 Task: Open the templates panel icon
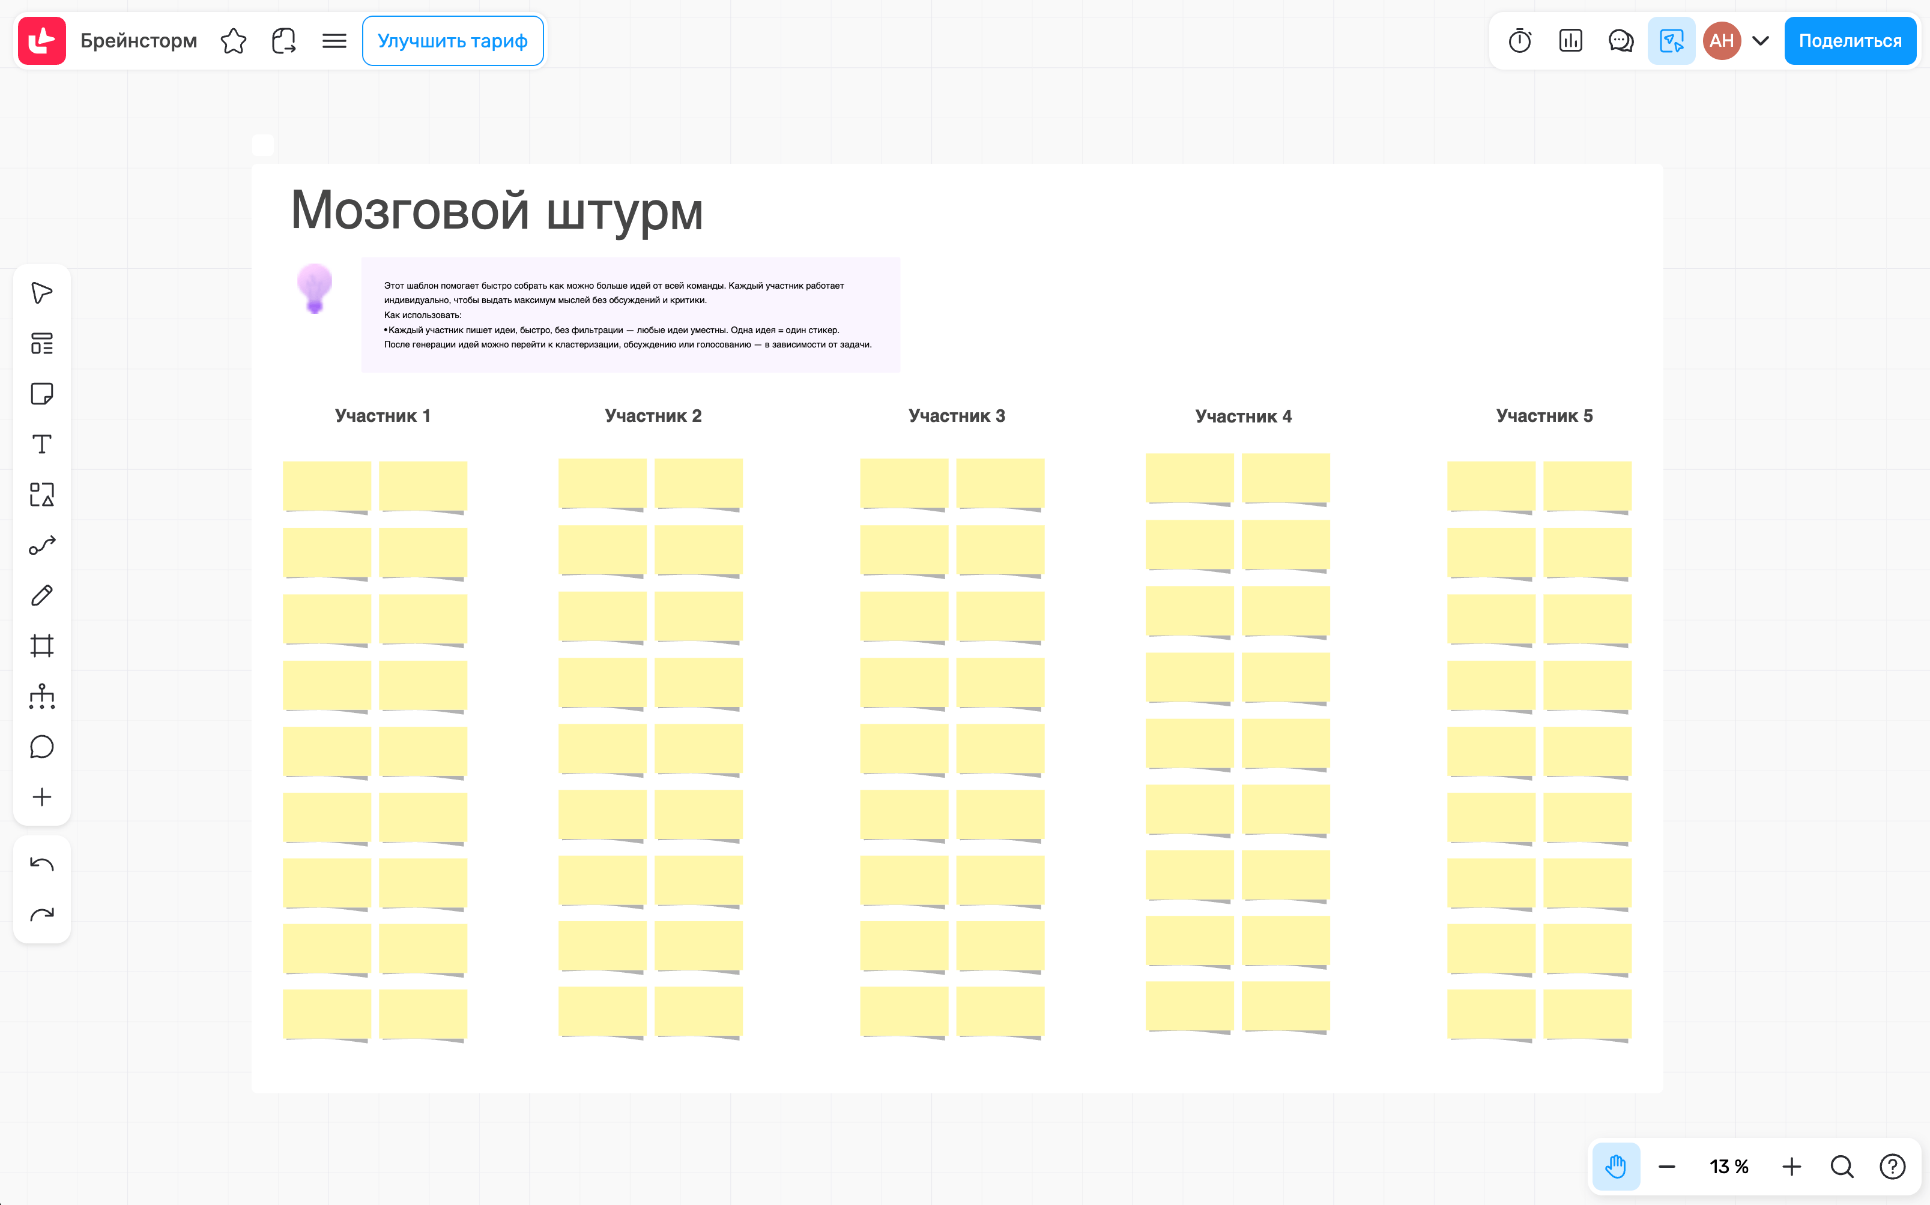pyautogui.click(x=41, y=343)
